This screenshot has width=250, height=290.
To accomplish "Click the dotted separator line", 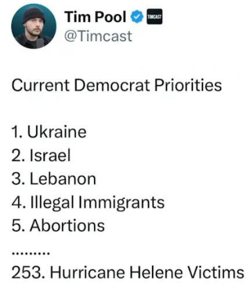I will coord(31,253).
